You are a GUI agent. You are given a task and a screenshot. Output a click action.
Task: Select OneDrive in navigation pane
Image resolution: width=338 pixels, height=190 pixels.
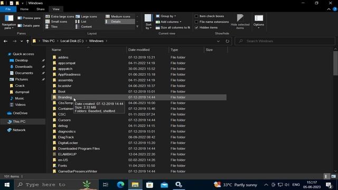pyautogui.click(x=20, y=113)
